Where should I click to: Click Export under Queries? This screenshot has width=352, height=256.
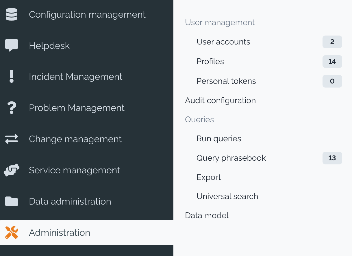pyautogui.click(x=209, y=177)
